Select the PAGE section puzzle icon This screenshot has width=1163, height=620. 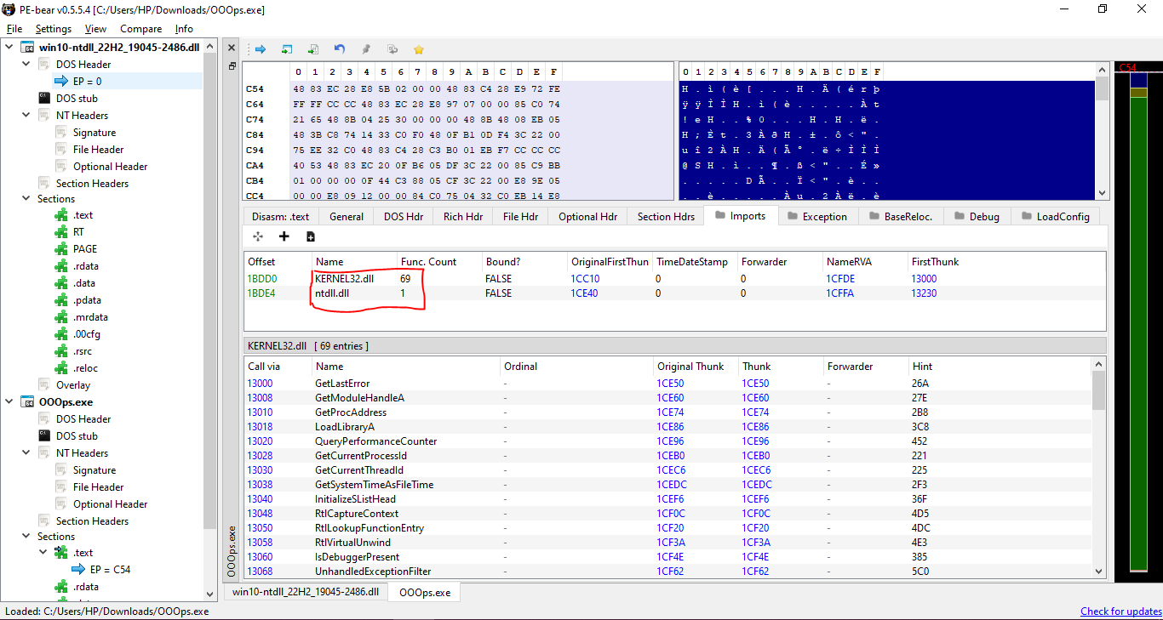coord(61,249)
